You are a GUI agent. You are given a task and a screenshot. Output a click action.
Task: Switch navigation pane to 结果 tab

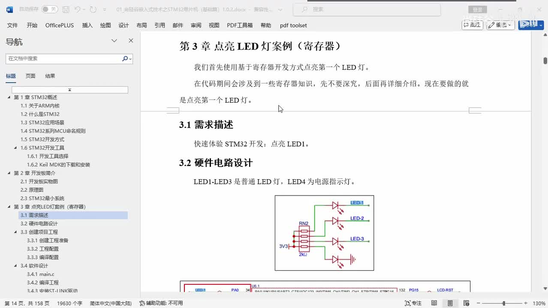[x=50, y=76]
